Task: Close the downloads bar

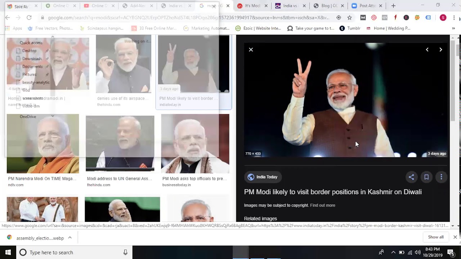Action: point(455,237)
